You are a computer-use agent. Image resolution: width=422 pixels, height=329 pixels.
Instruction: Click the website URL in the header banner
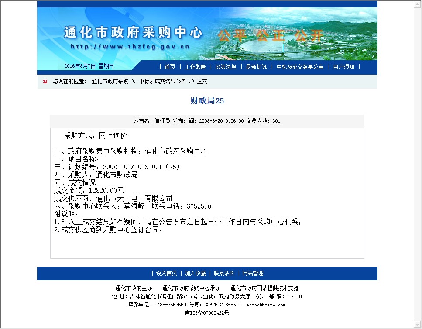click(x=130, y=47)
